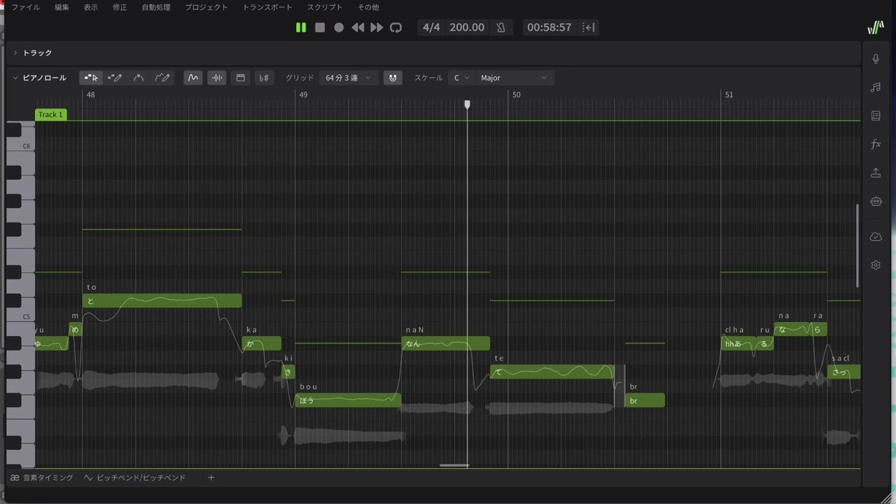Image resolution: width=896 pixels, height=504 pixels.
Task: Toggle loop playback icon
Action: 395,27
